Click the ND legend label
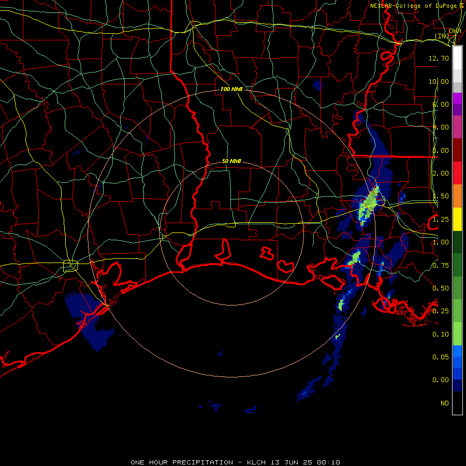The image size is (466, 466). tap(445, 403)
